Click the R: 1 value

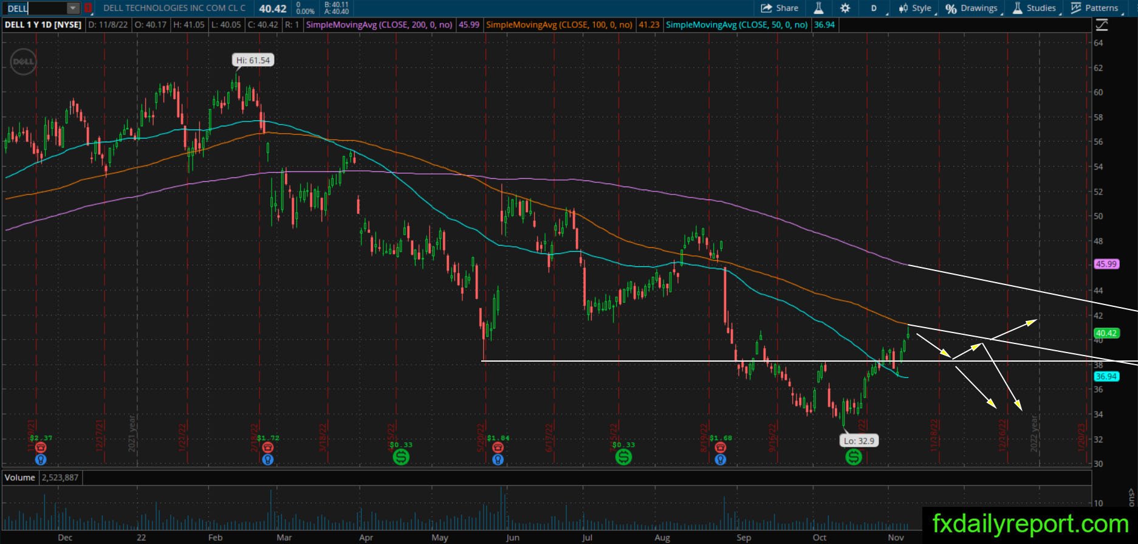tap(292, 25)
